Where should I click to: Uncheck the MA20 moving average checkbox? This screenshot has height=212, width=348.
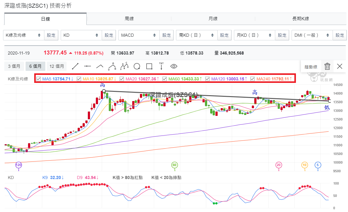[122, 79]
